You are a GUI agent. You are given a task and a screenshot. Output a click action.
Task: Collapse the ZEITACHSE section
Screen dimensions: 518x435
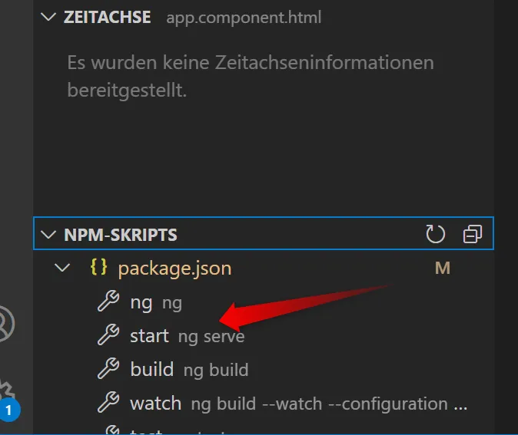[x=48, y=16]
